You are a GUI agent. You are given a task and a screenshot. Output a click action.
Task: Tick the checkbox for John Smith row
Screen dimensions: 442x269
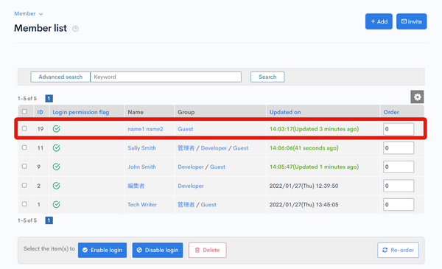pyautogui.click(x=24, y=167)
